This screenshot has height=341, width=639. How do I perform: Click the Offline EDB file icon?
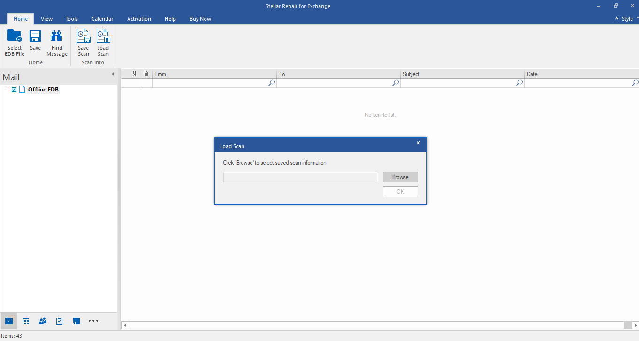(22, 90)
